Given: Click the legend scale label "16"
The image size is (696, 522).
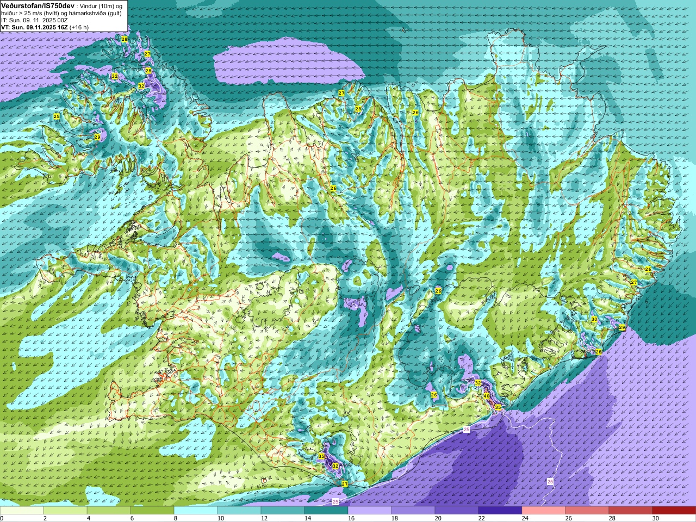Looking at the screenshot, I should coord(351,518).
